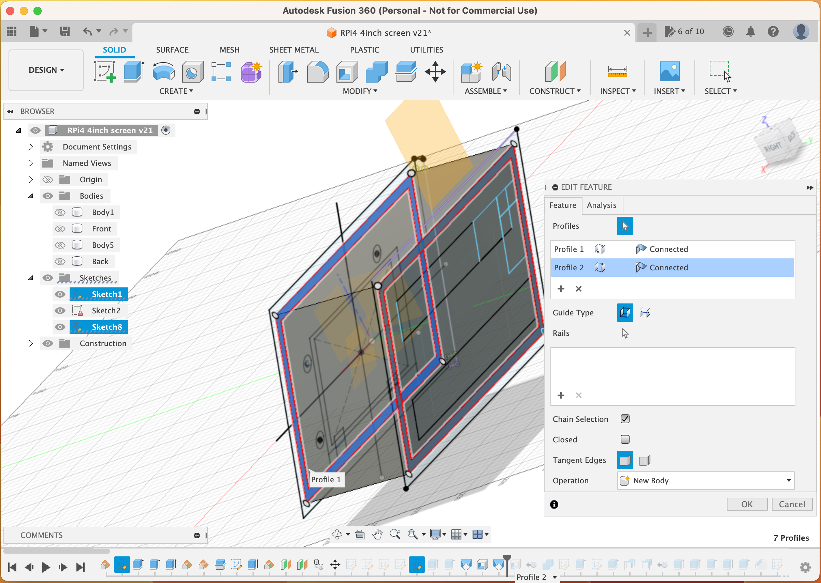This screenshot has width=821, height=583.
Task: Open notifications bell
Action: (750, 32)
